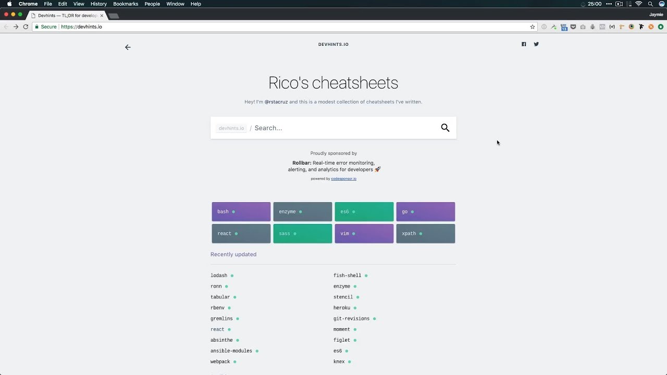Open the Twitter share icon
Screen dimensions: 667x375
coord(536,44)
